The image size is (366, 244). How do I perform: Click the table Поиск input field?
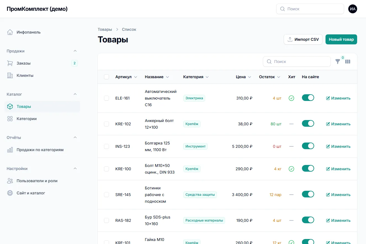pos(297,62)
